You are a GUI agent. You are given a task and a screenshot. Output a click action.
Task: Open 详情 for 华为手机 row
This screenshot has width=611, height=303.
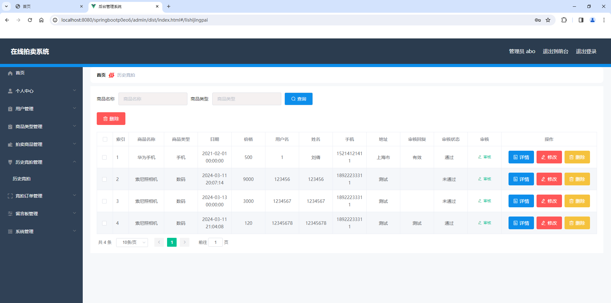pos(521,157)
